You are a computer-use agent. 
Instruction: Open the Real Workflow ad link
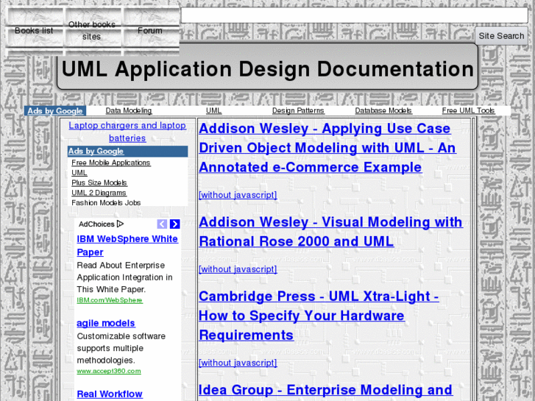110,394
